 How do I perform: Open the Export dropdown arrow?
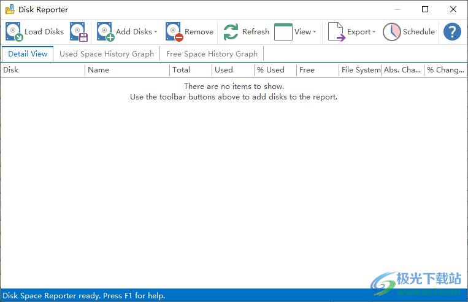pyautogui.click(x=374, y=32)
